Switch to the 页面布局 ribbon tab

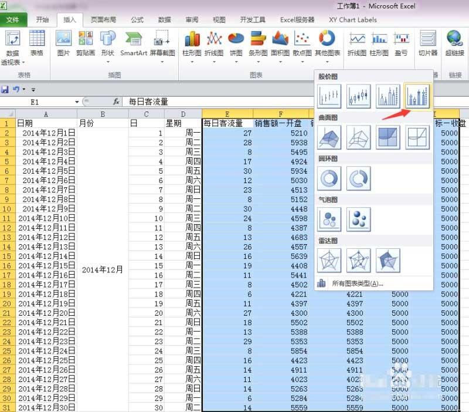tap(103, 19)
